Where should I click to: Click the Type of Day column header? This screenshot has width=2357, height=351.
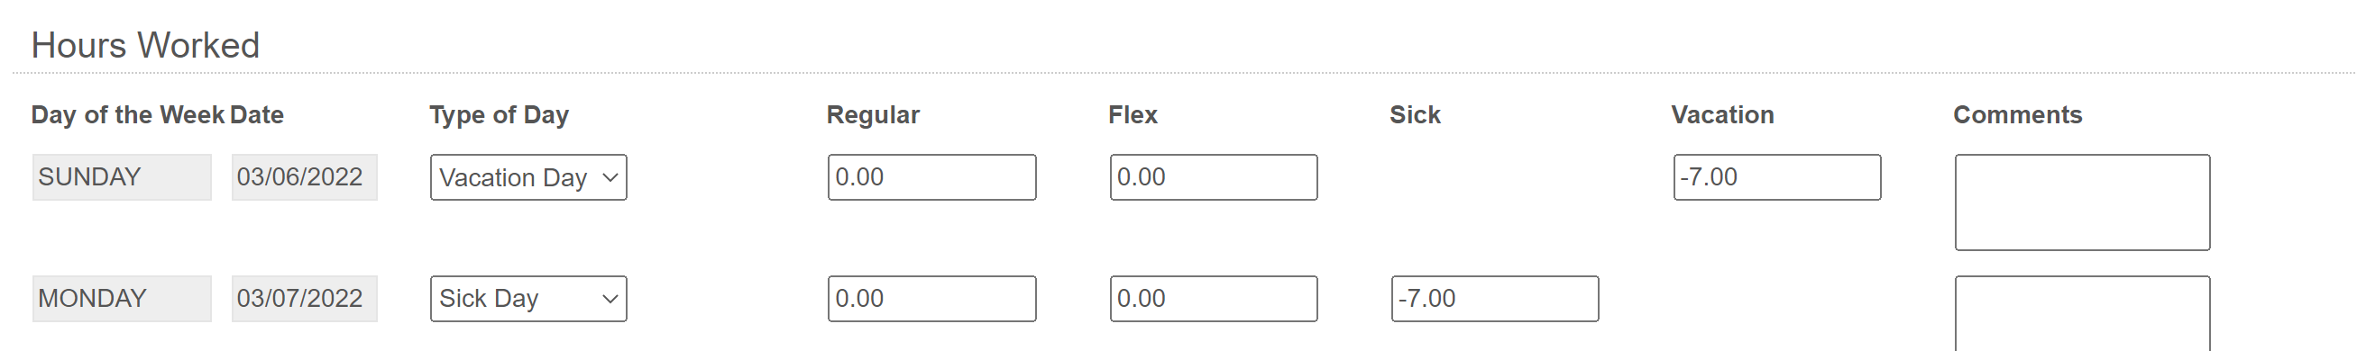pos(499,115)
